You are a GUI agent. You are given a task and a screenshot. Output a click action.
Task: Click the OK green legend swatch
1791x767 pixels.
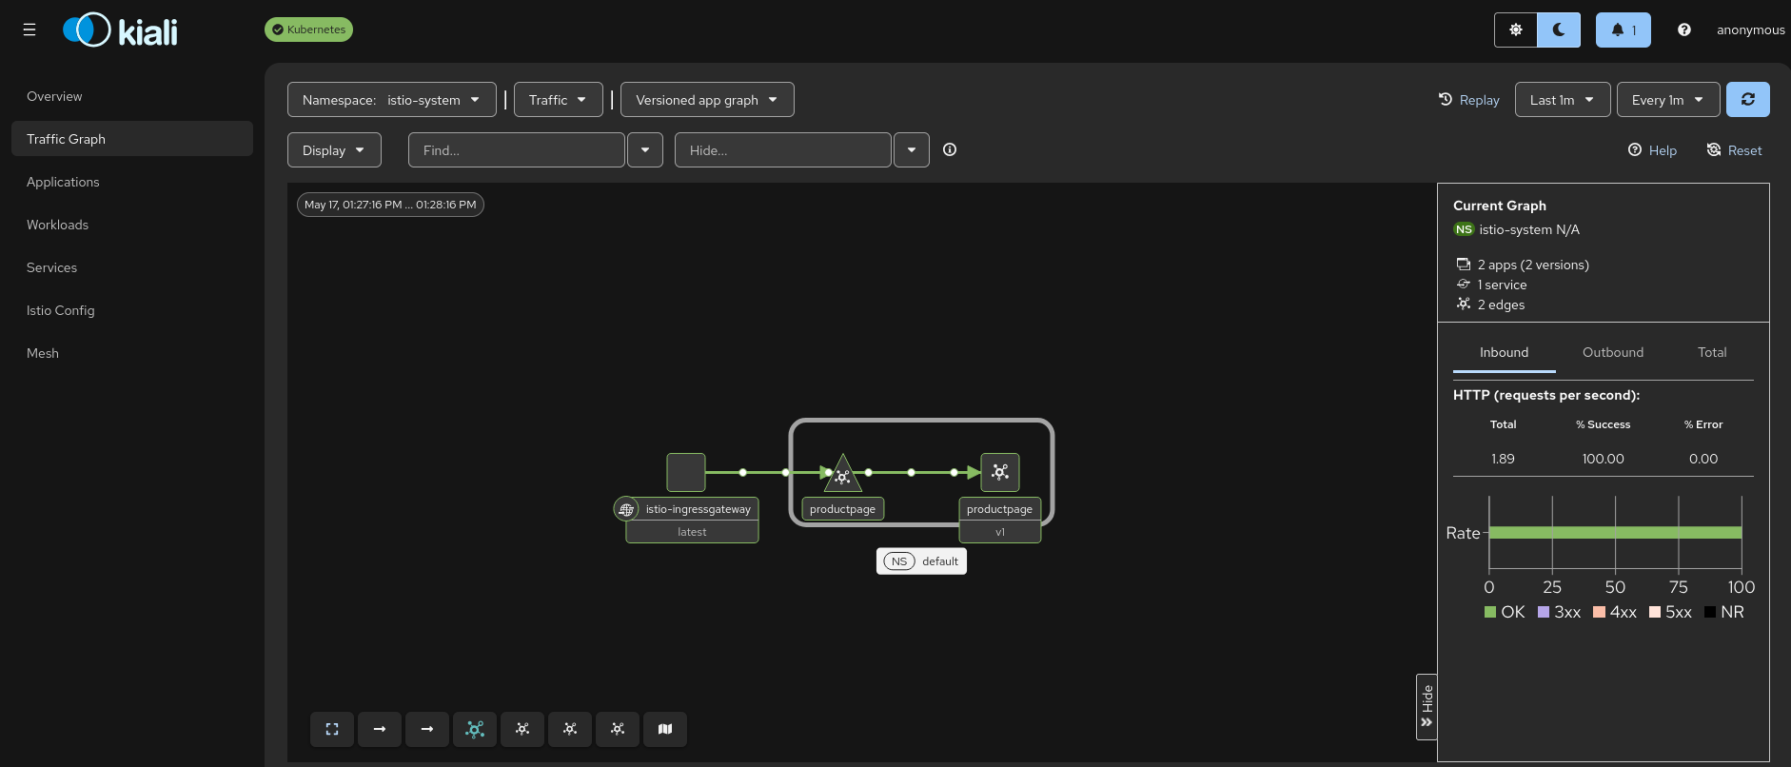click(1490, 612)
